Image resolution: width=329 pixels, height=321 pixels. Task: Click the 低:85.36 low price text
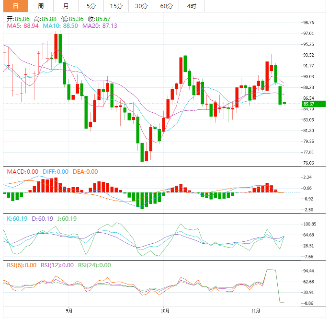pyautogui.click(x=72, y=19)
